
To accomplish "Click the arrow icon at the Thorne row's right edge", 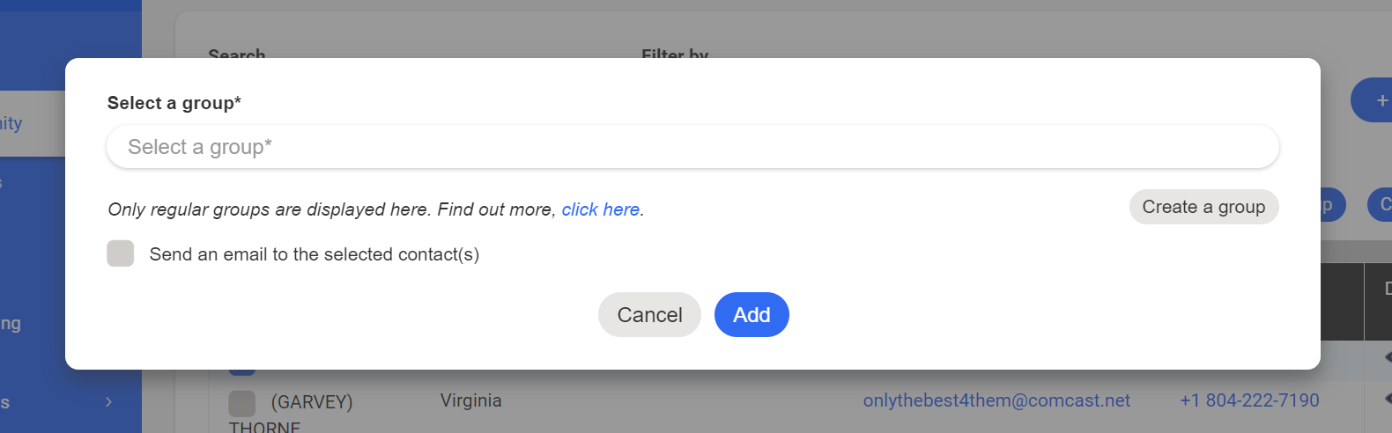I will click(x=1387, y=400).
